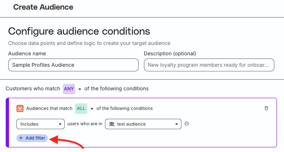284x152 pixels.
Task: Click people icon inside test audience selector
Action: click(112, 124)
